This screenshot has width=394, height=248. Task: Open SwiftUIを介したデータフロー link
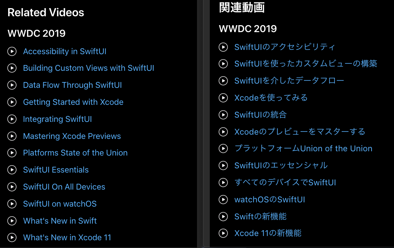pyautogui.click(x=289, y=80)
